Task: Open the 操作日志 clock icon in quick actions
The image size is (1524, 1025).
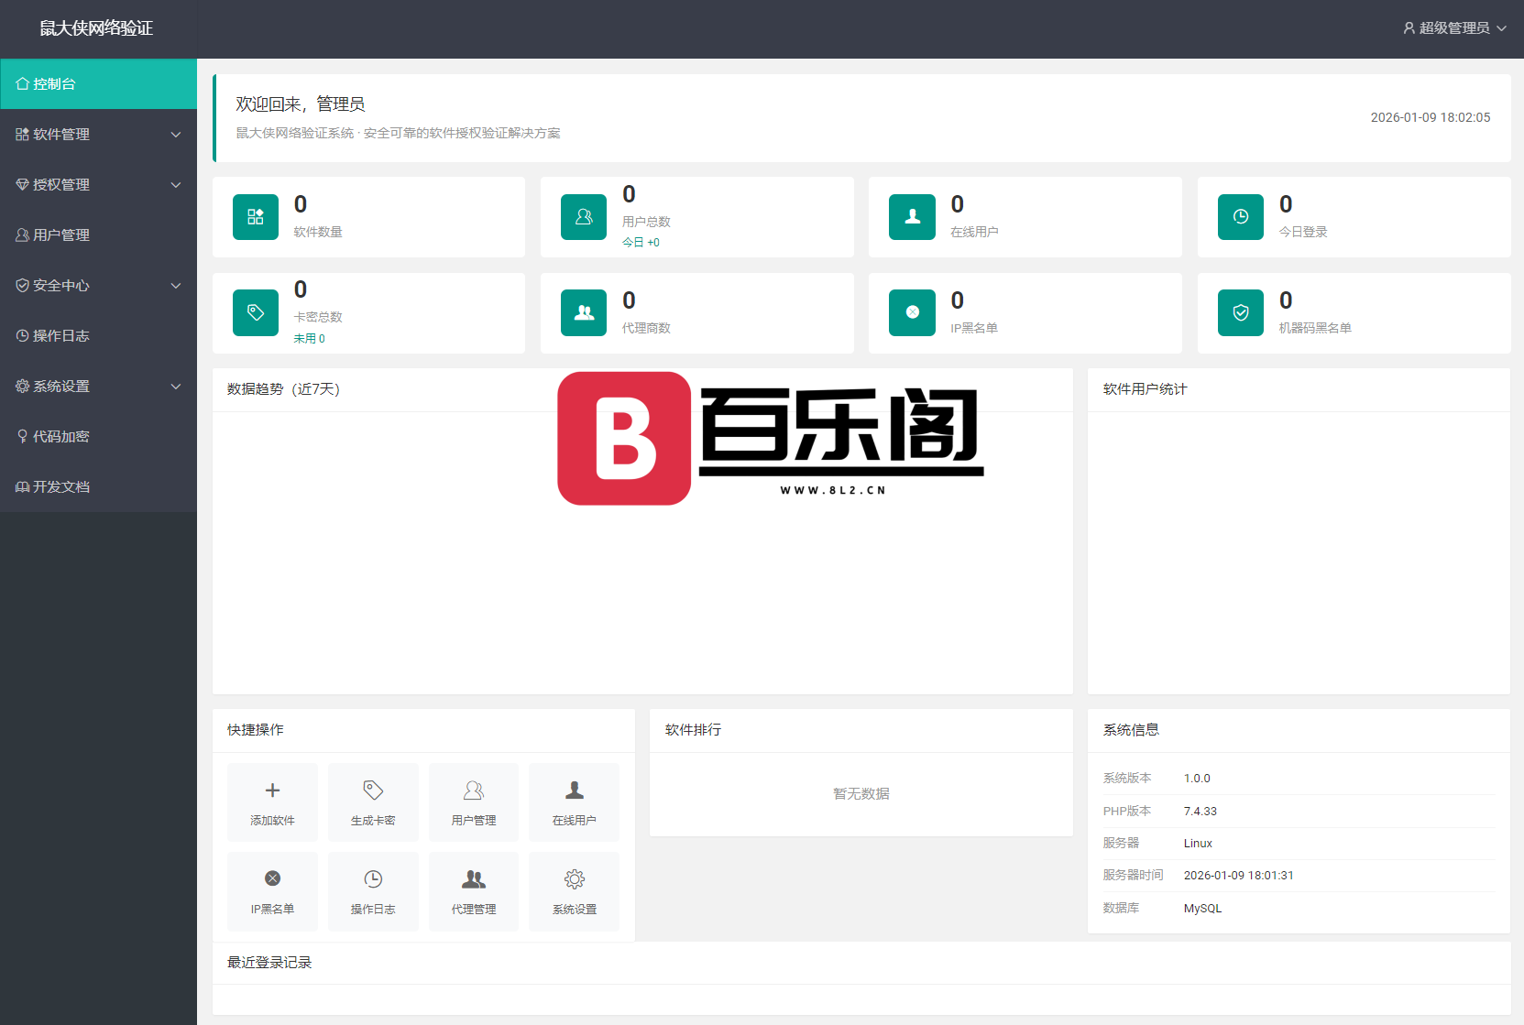Action: click(x=373, y=878)
